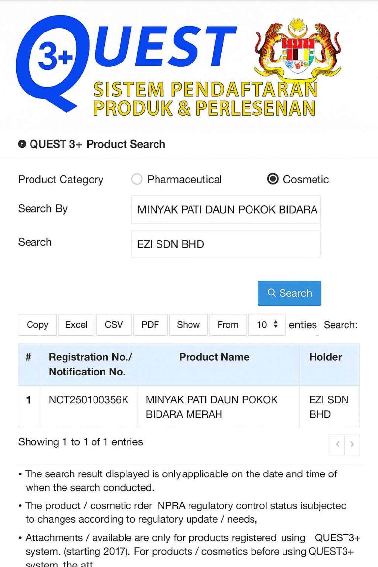Expand the 10 entries page-size selector

(267, 325)
